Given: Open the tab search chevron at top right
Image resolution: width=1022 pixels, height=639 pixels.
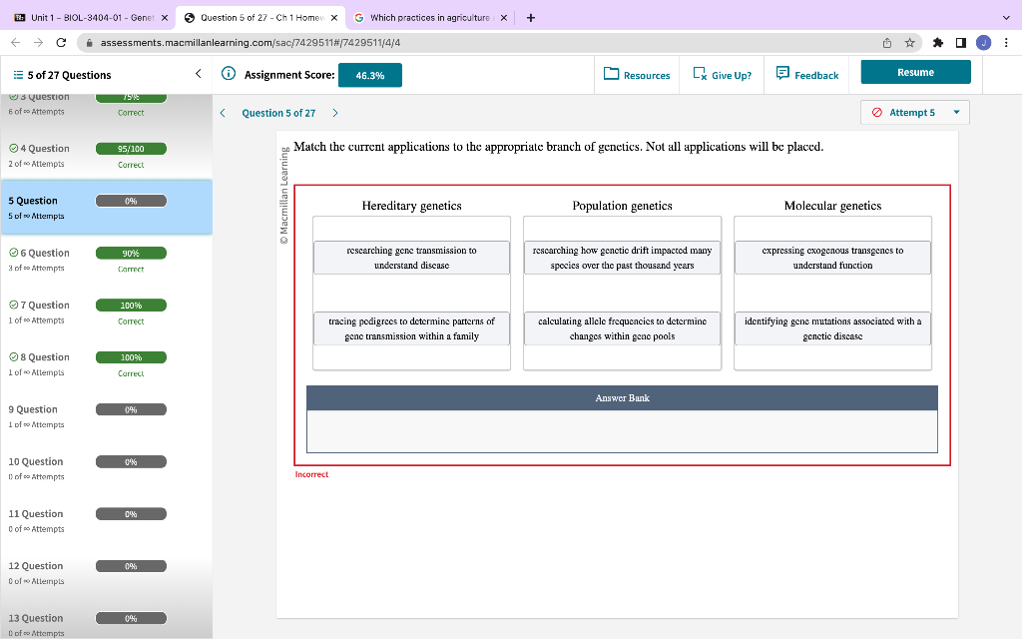Looking at the screenshot, I should point(1006,17).
